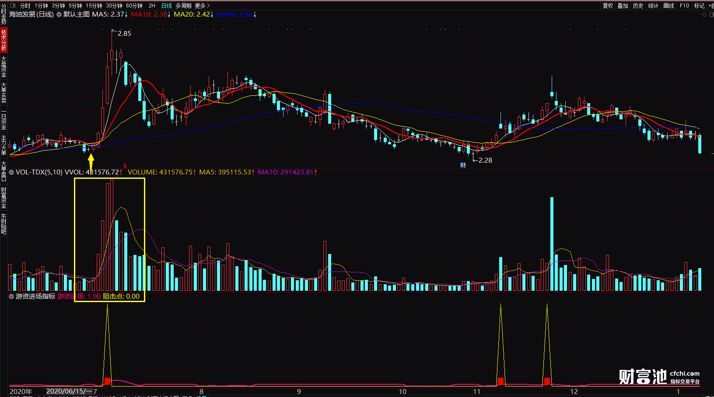The image size is (714, 397).
Task: Select 技术分析 in the left sidebar
Action: (3, 40)
